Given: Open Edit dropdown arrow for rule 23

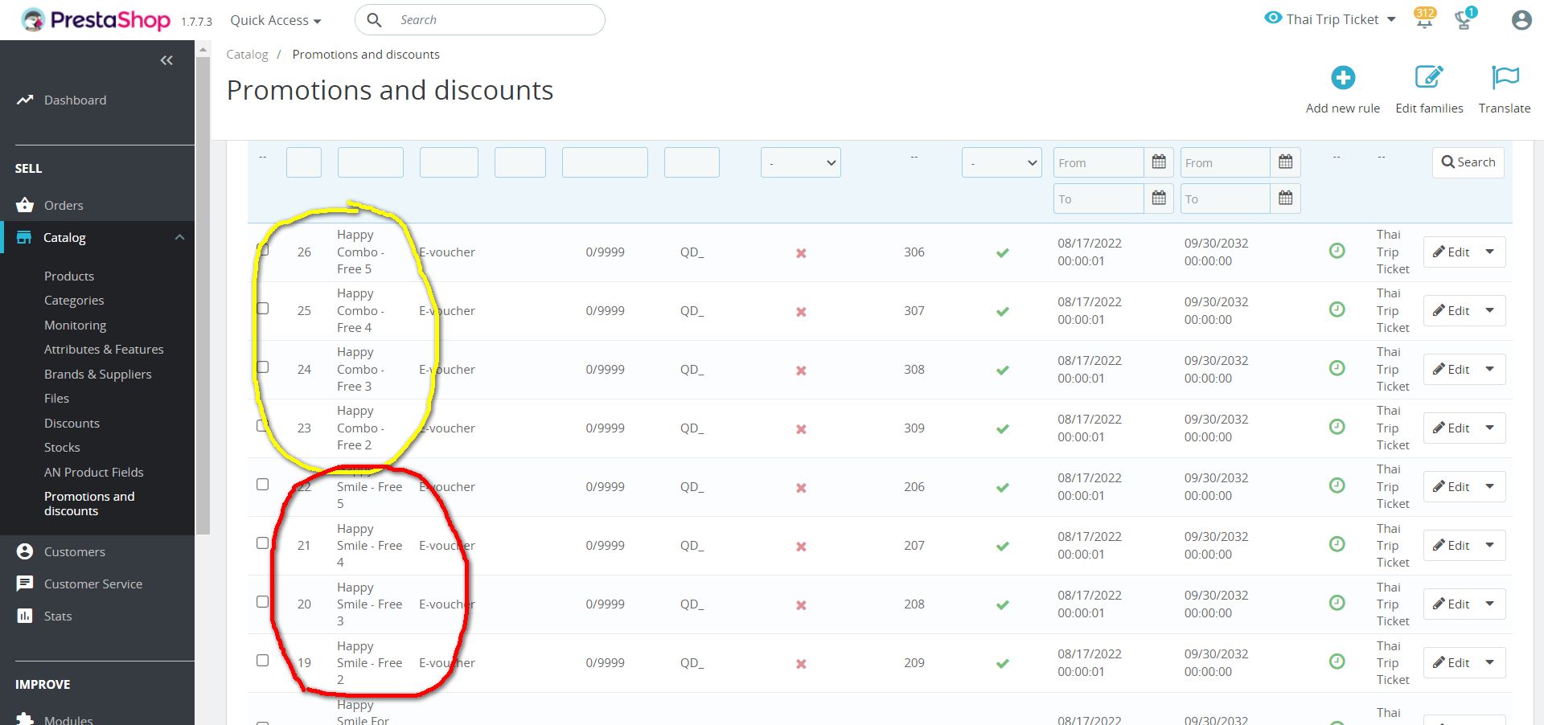Looking at the screenshot, I should [1490, 428].
